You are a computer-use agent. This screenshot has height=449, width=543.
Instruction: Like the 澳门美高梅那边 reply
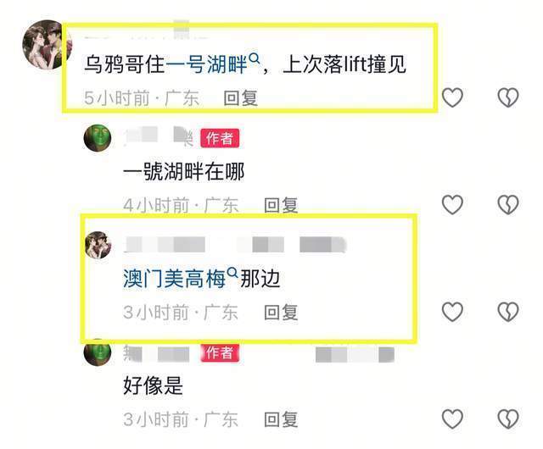(452, 311)
